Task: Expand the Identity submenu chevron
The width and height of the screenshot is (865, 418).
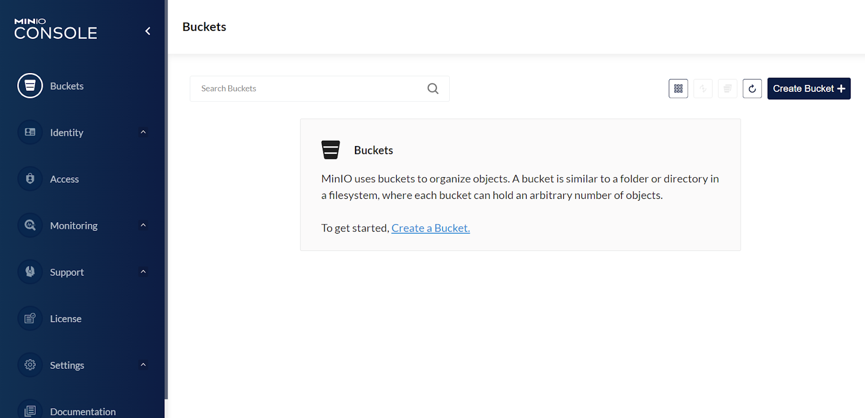Action: coord(143,132)
